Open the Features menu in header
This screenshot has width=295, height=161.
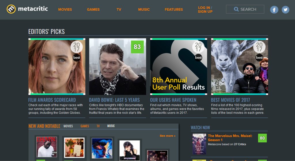point(174,9)
